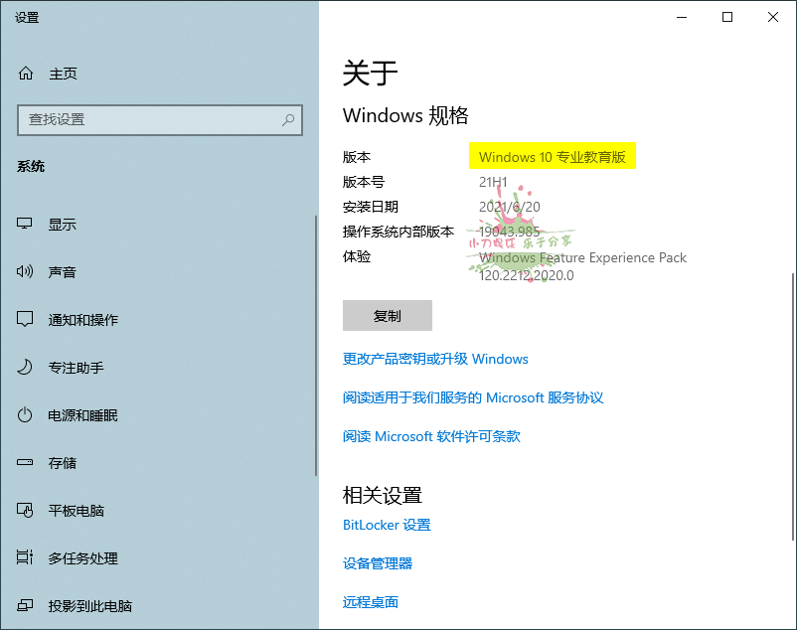Click the 复制 (Copy) button
Image resolution: width=797 pixels, height=630 pixels.
point(388,315)
